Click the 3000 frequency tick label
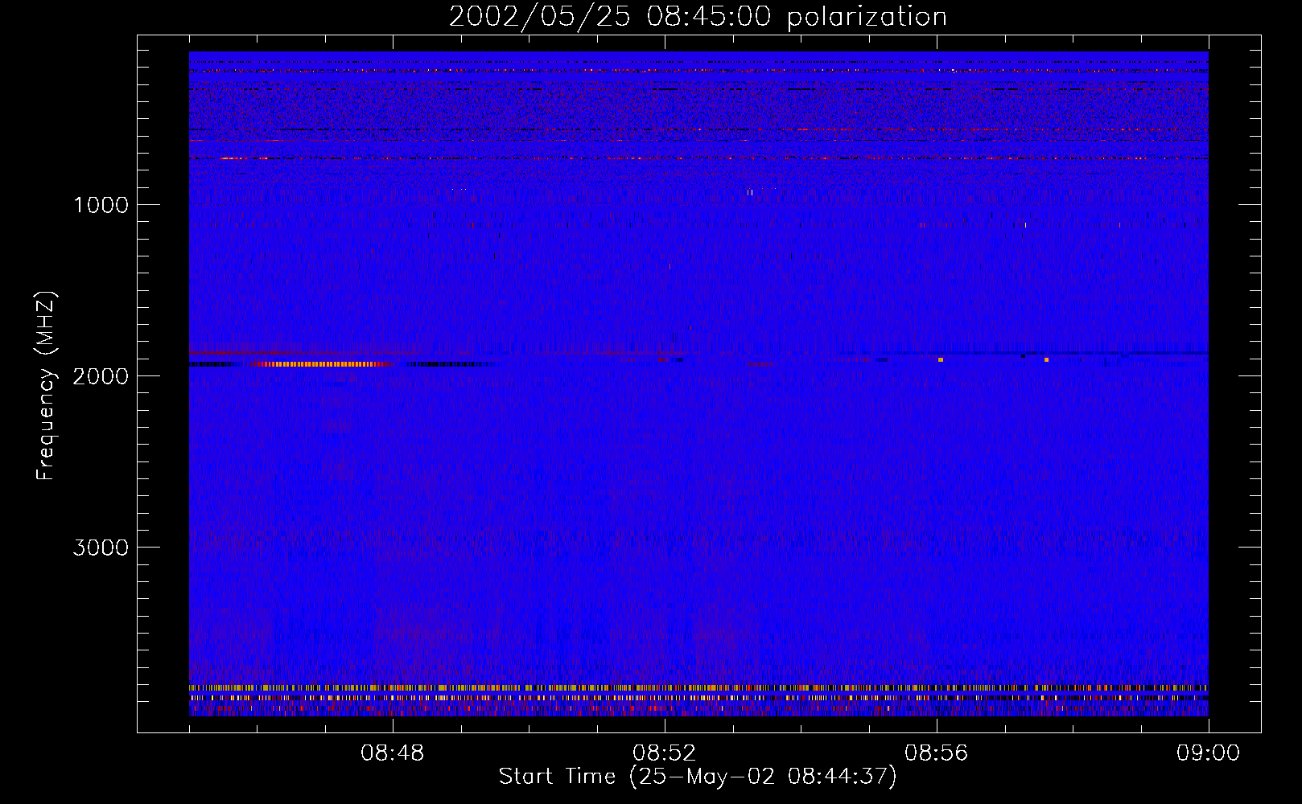 [101, 548]
